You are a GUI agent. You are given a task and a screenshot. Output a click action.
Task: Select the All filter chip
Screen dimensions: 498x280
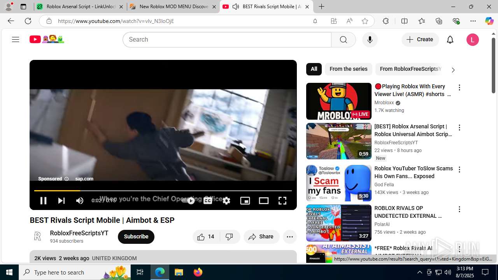click(x=314, y=69)
